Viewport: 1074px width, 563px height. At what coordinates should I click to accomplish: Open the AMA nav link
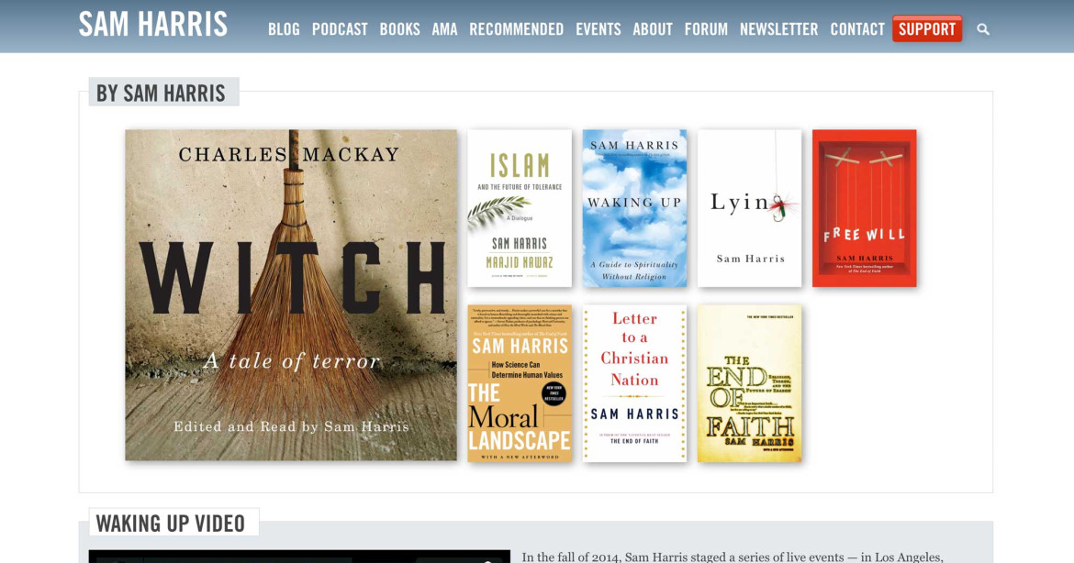[444, 29]
